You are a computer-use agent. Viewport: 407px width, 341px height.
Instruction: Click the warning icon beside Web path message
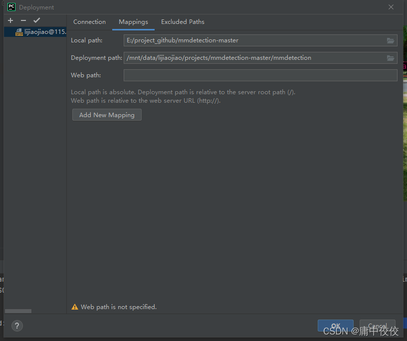pyautogui.click(x=75, y=307)
